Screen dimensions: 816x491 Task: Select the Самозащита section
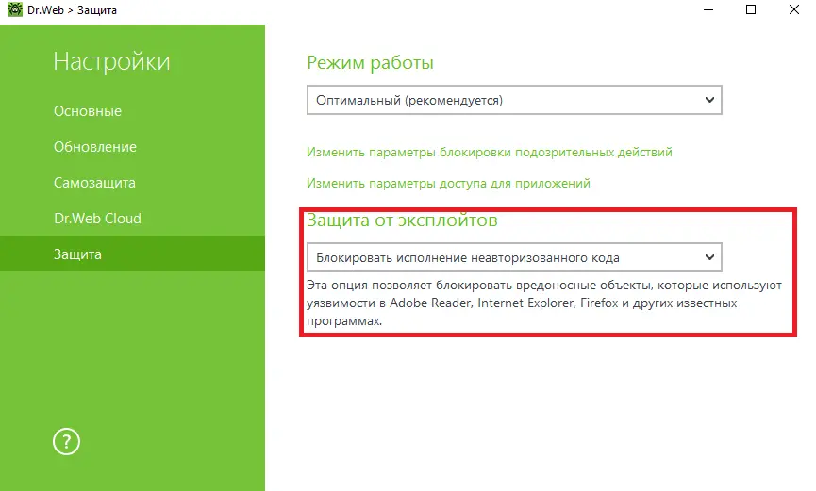(94, 183)
